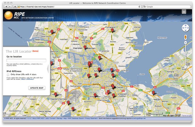Screen dimensions: 195x127
Task: Click the Haarlemmermeer label on map
Action: [x=59, y=99]
